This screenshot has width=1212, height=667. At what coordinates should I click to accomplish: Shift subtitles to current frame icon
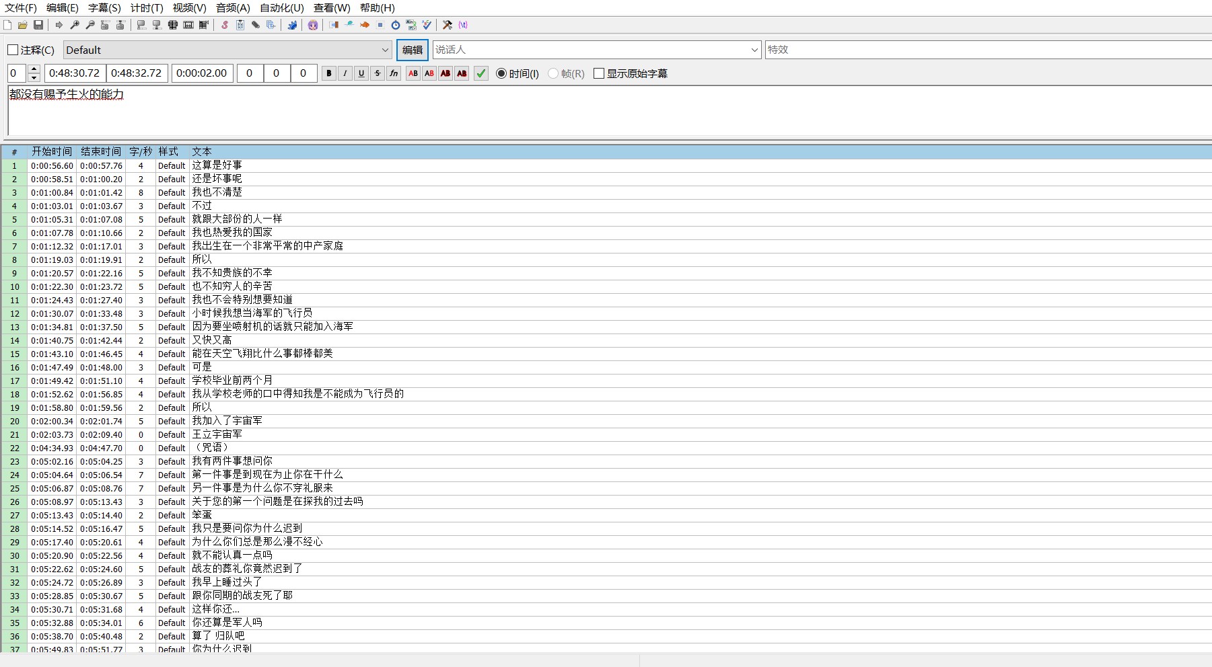pyautogui.click(x=204, y=25)
